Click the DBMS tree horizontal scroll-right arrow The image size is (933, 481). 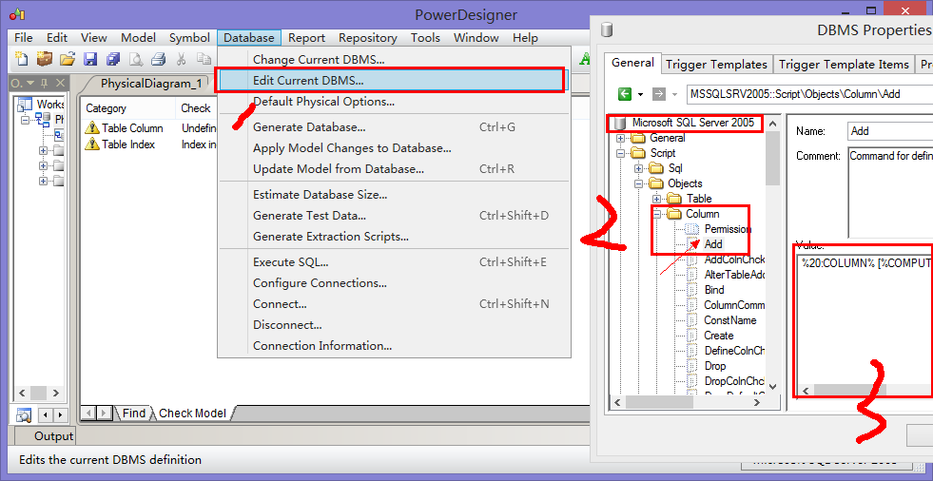[x=757, y=402]
